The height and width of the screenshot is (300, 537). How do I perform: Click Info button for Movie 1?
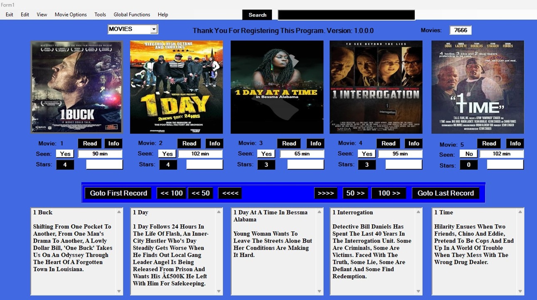coord(114,144)
